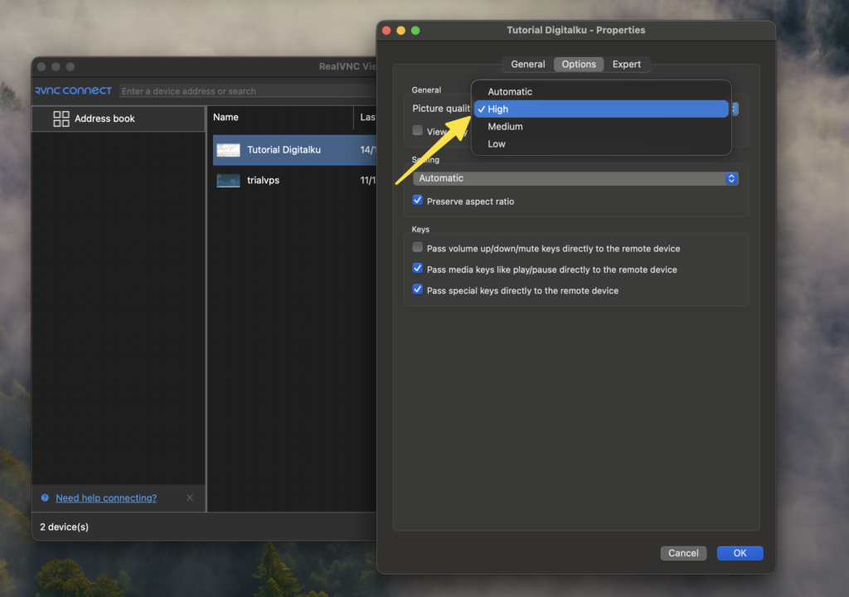Image resolution: width=849 pixels, height=597 pixels.
Task: Toggle the Preserve aspect ratio checkbox
Action: point(418,201)
